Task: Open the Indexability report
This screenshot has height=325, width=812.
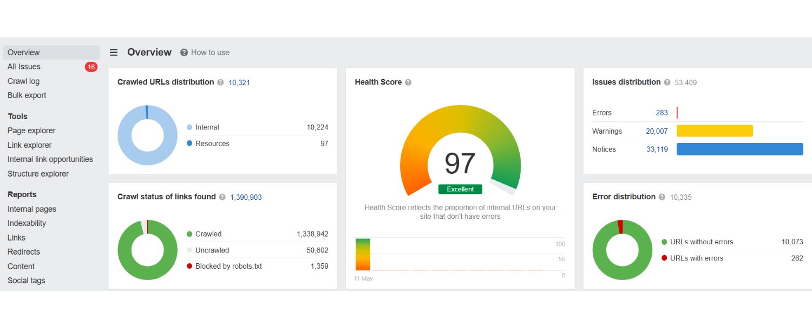Action: 27,223
